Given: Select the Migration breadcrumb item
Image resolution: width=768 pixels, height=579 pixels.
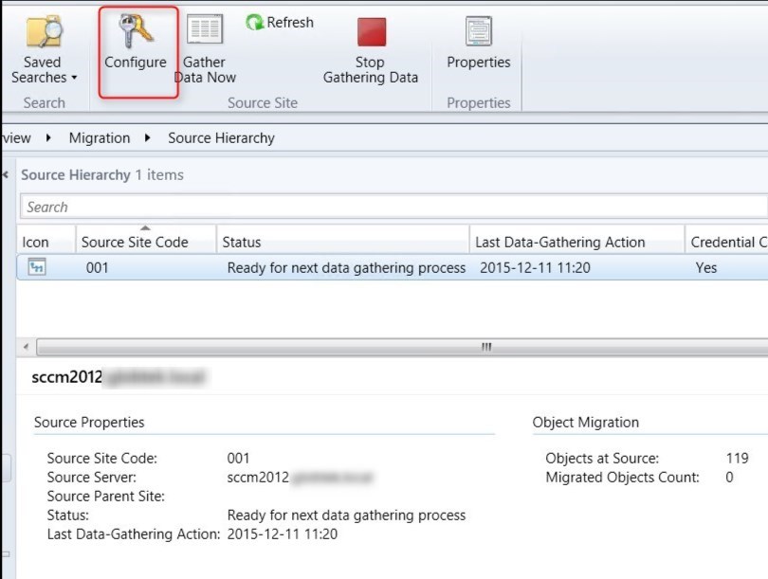Looking at the screenshot, I should (99, 138).
